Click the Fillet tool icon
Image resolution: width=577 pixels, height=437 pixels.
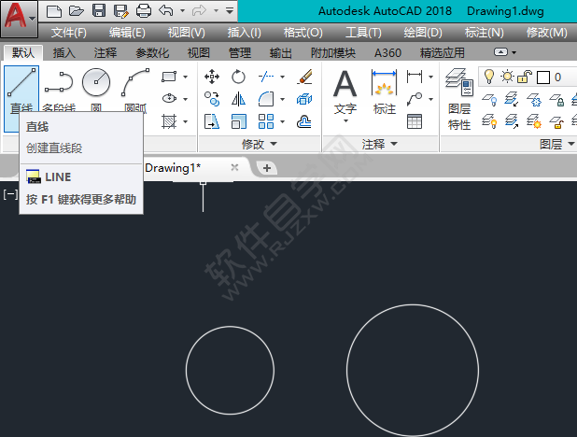coord(266,99)
